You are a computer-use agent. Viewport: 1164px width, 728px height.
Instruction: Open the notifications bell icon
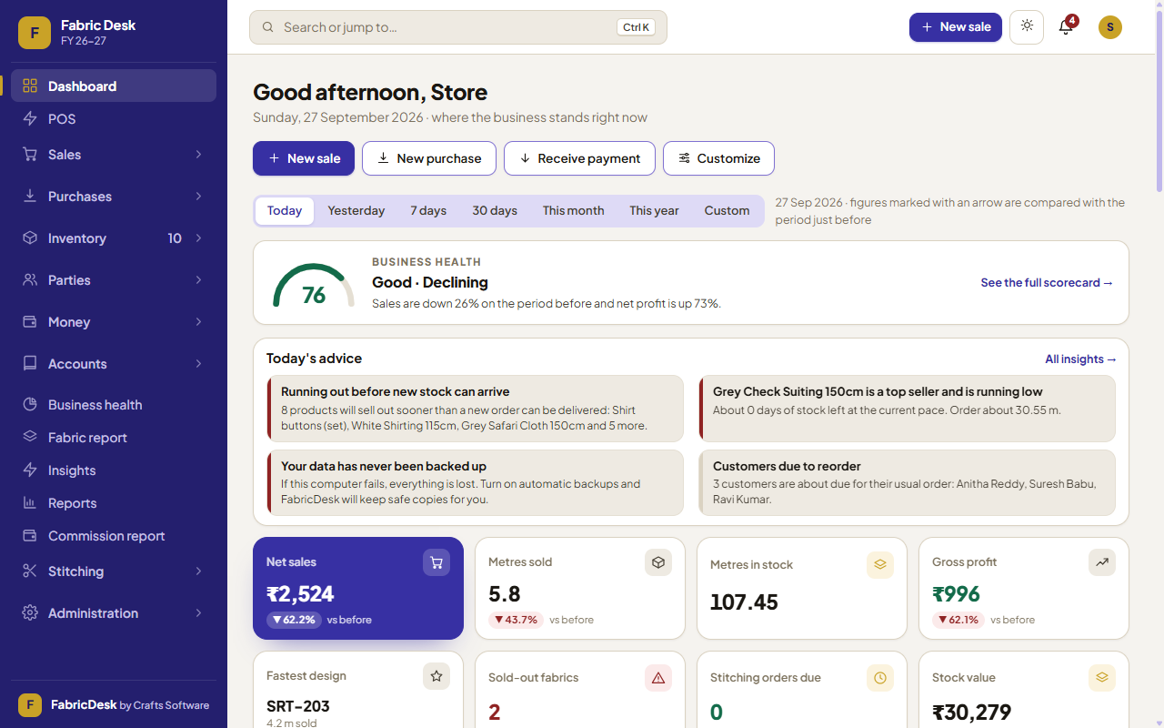point(1066,27)
